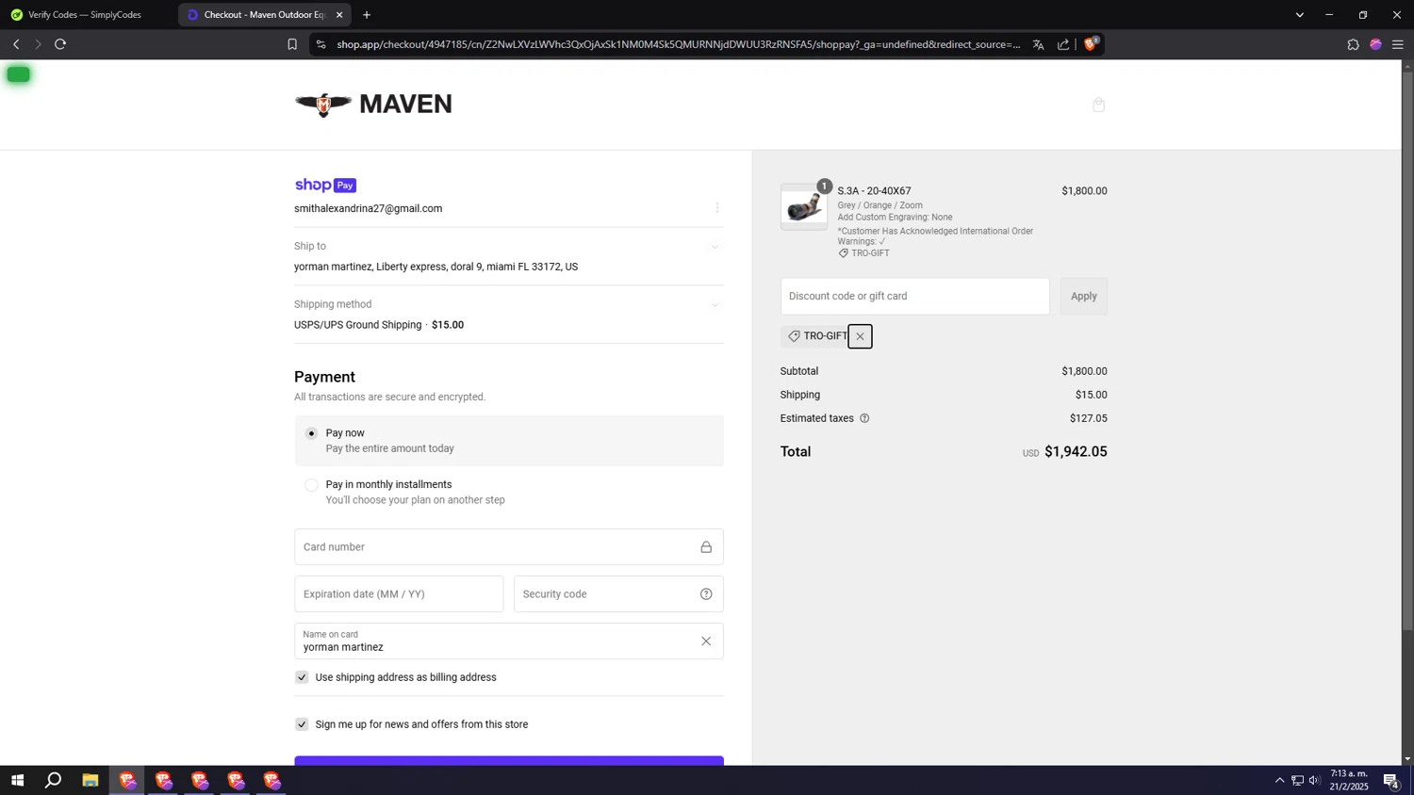Click the total amount $1,942.05
The height and width of the screenshot is (795, 1414).
point(1076,452)
